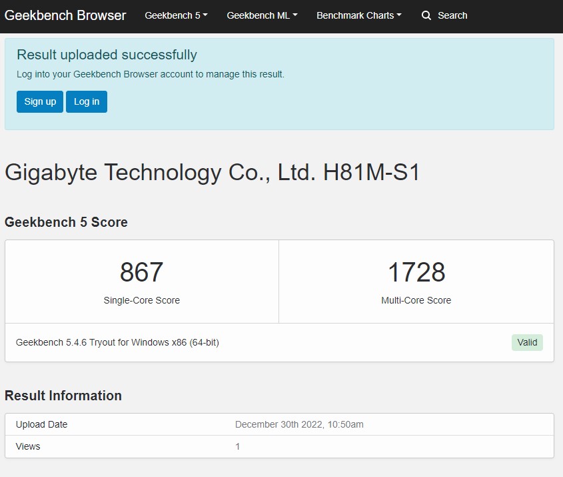Open the Search menu item
Viewport: 563px width, 477px height.
[452, 15]
